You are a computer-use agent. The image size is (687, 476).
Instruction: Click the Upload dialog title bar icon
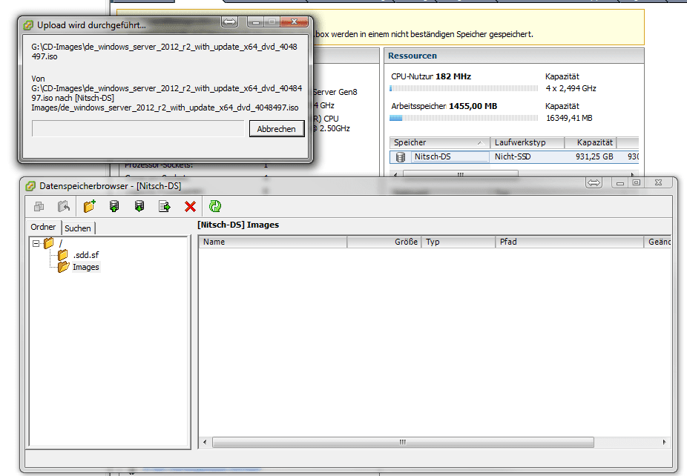click(x=28, y=25)
